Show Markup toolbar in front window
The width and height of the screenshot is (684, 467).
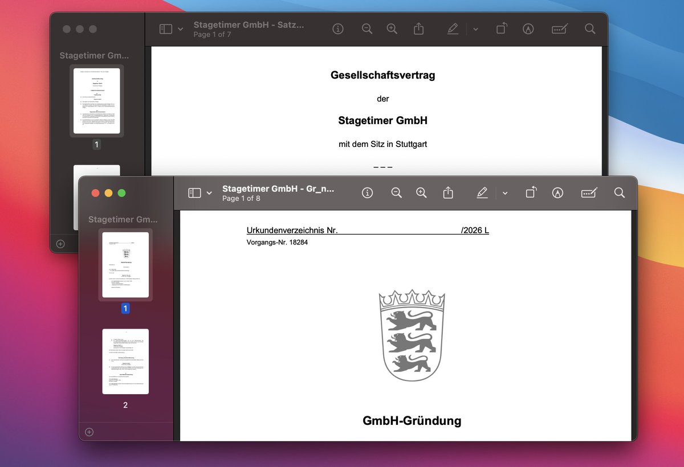point(557,193)
